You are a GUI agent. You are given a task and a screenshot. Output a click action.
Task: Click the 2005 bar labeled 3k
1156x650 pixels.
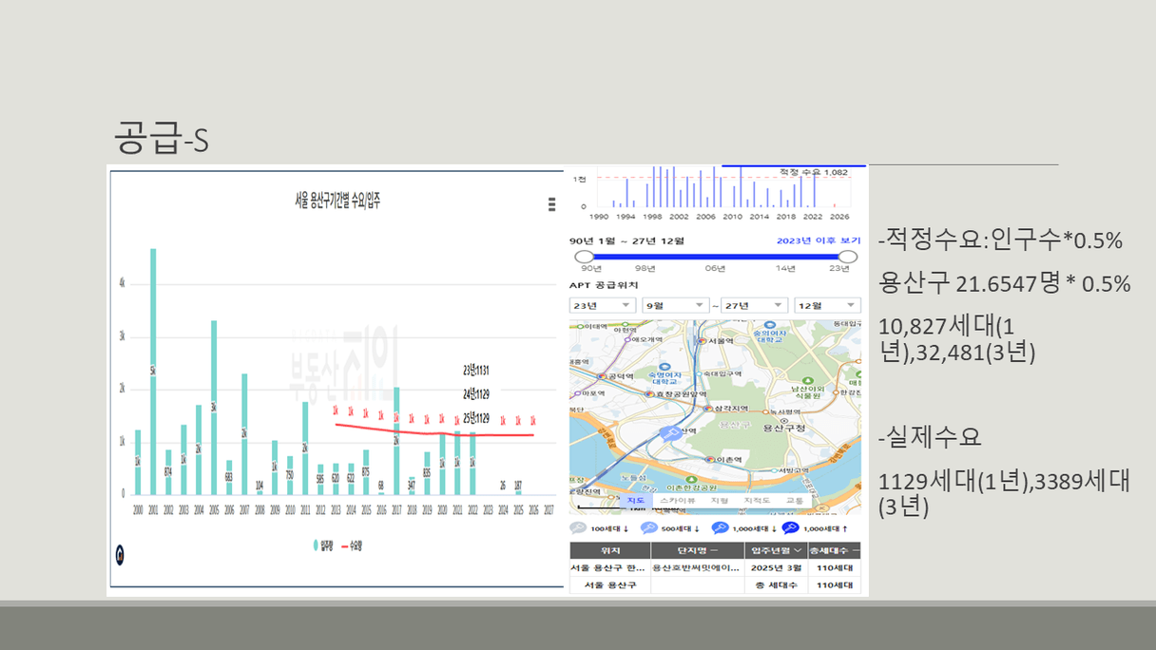click(x=214, y=408)
